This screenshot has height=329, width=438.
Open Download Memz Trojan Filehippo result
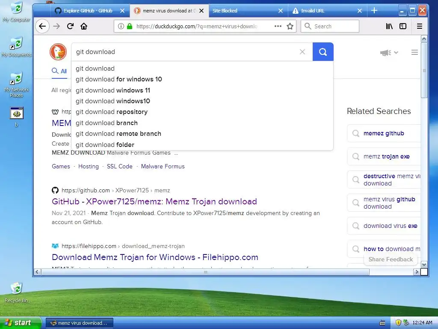tap(155, 257)
